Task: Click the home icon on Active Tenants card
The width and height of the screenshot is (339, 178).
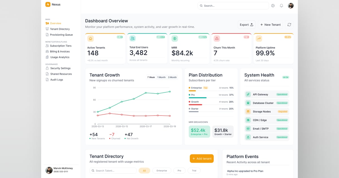Action: pos(90,38)
